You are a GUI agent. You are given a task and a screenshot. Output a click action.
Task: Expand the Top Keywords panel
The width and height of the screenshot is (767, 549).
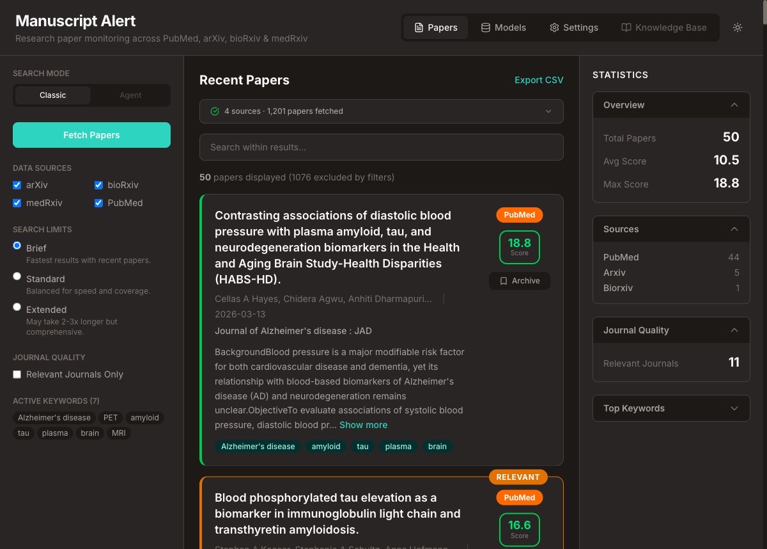tap(734, 408)
